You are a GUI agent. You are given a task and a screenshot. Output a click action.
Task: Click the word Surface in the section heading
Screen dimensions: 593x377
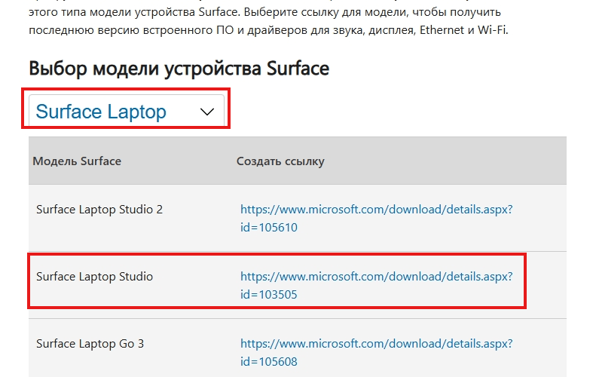coord(298,69)
